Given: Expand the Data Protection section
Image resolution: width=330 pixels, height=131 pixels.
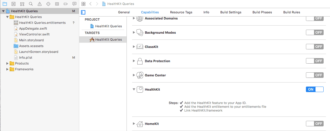Looking at the screenshot, I should coord(134,61).
